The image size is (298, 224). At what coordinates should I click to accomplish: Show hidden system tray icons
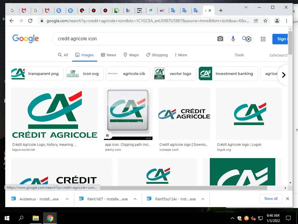click(232, 218)
